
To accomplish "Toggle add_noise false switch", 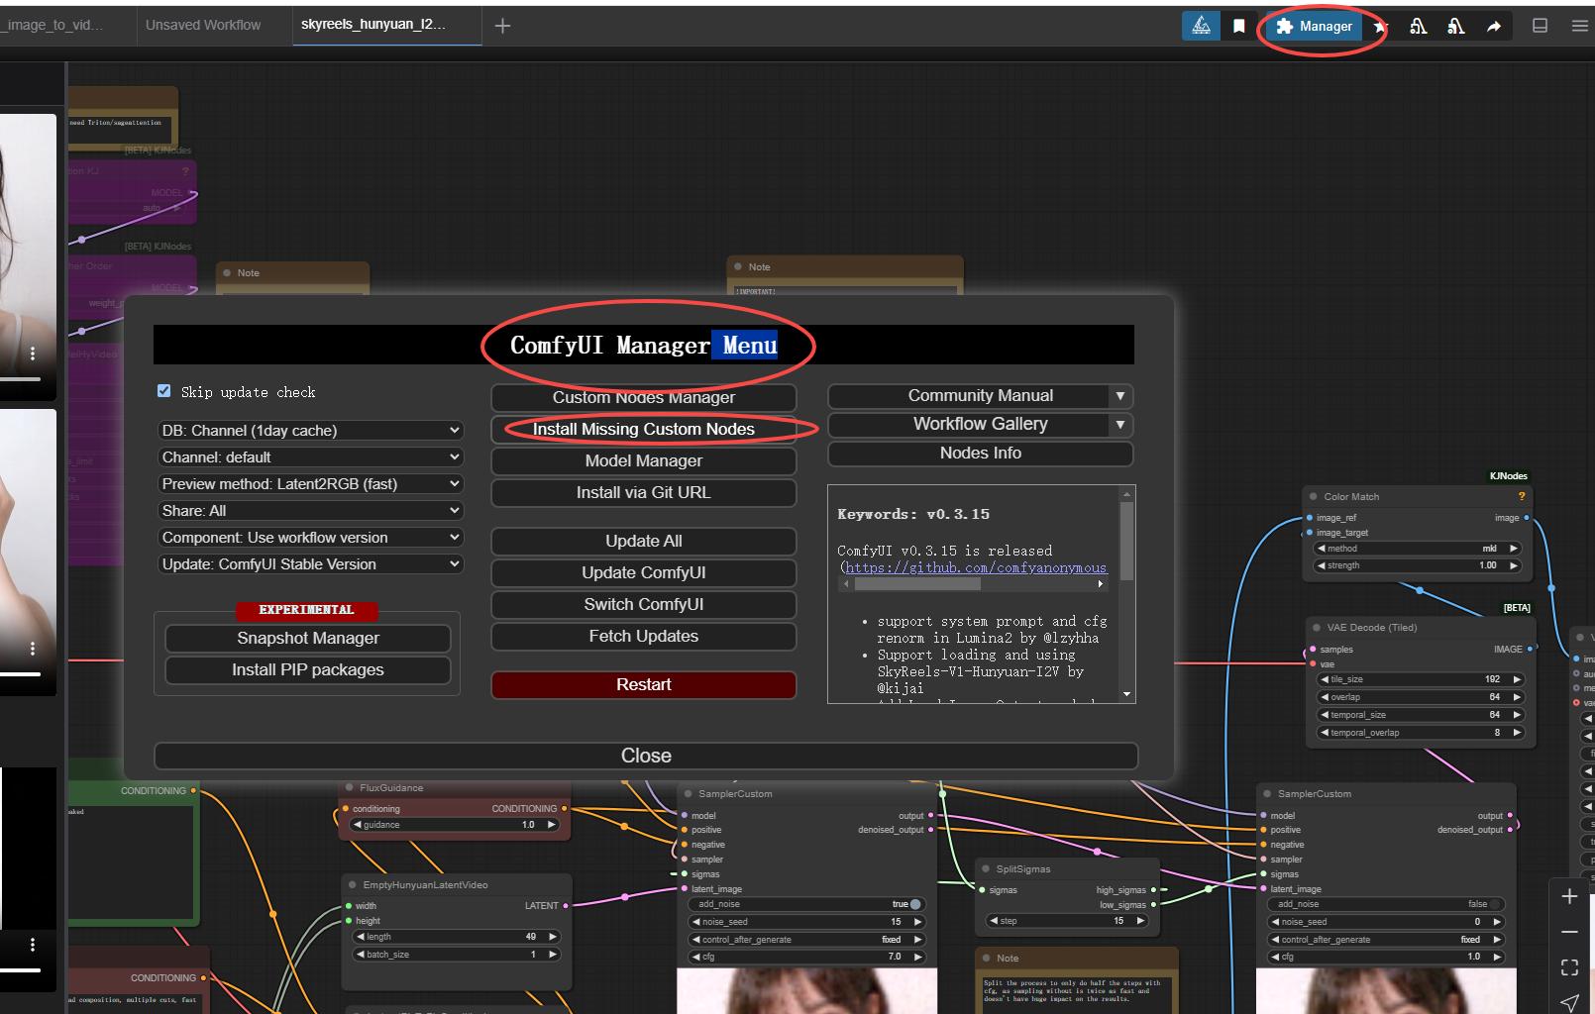I will pyautogui.click(x=1496, y=904).
